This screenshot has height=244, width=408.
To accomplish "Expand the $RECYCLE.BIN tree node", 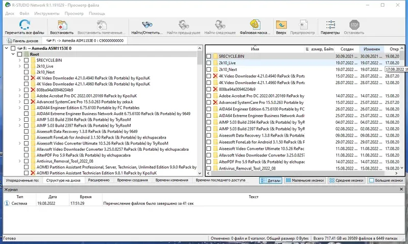I will pos(20,60).
